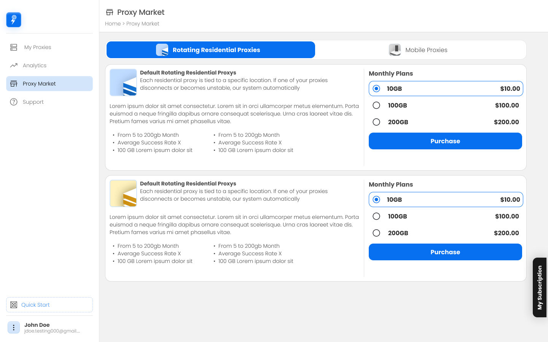Open the three-dot menu beside John Doe
This screenshot has height=342, width=548.
tap(14, 328)
